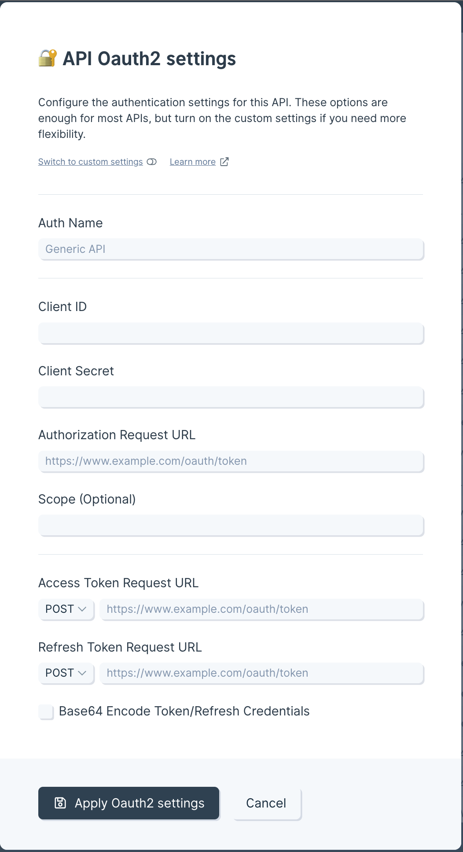Click the Refresh Token Request URL label

[x=120, y=647]
